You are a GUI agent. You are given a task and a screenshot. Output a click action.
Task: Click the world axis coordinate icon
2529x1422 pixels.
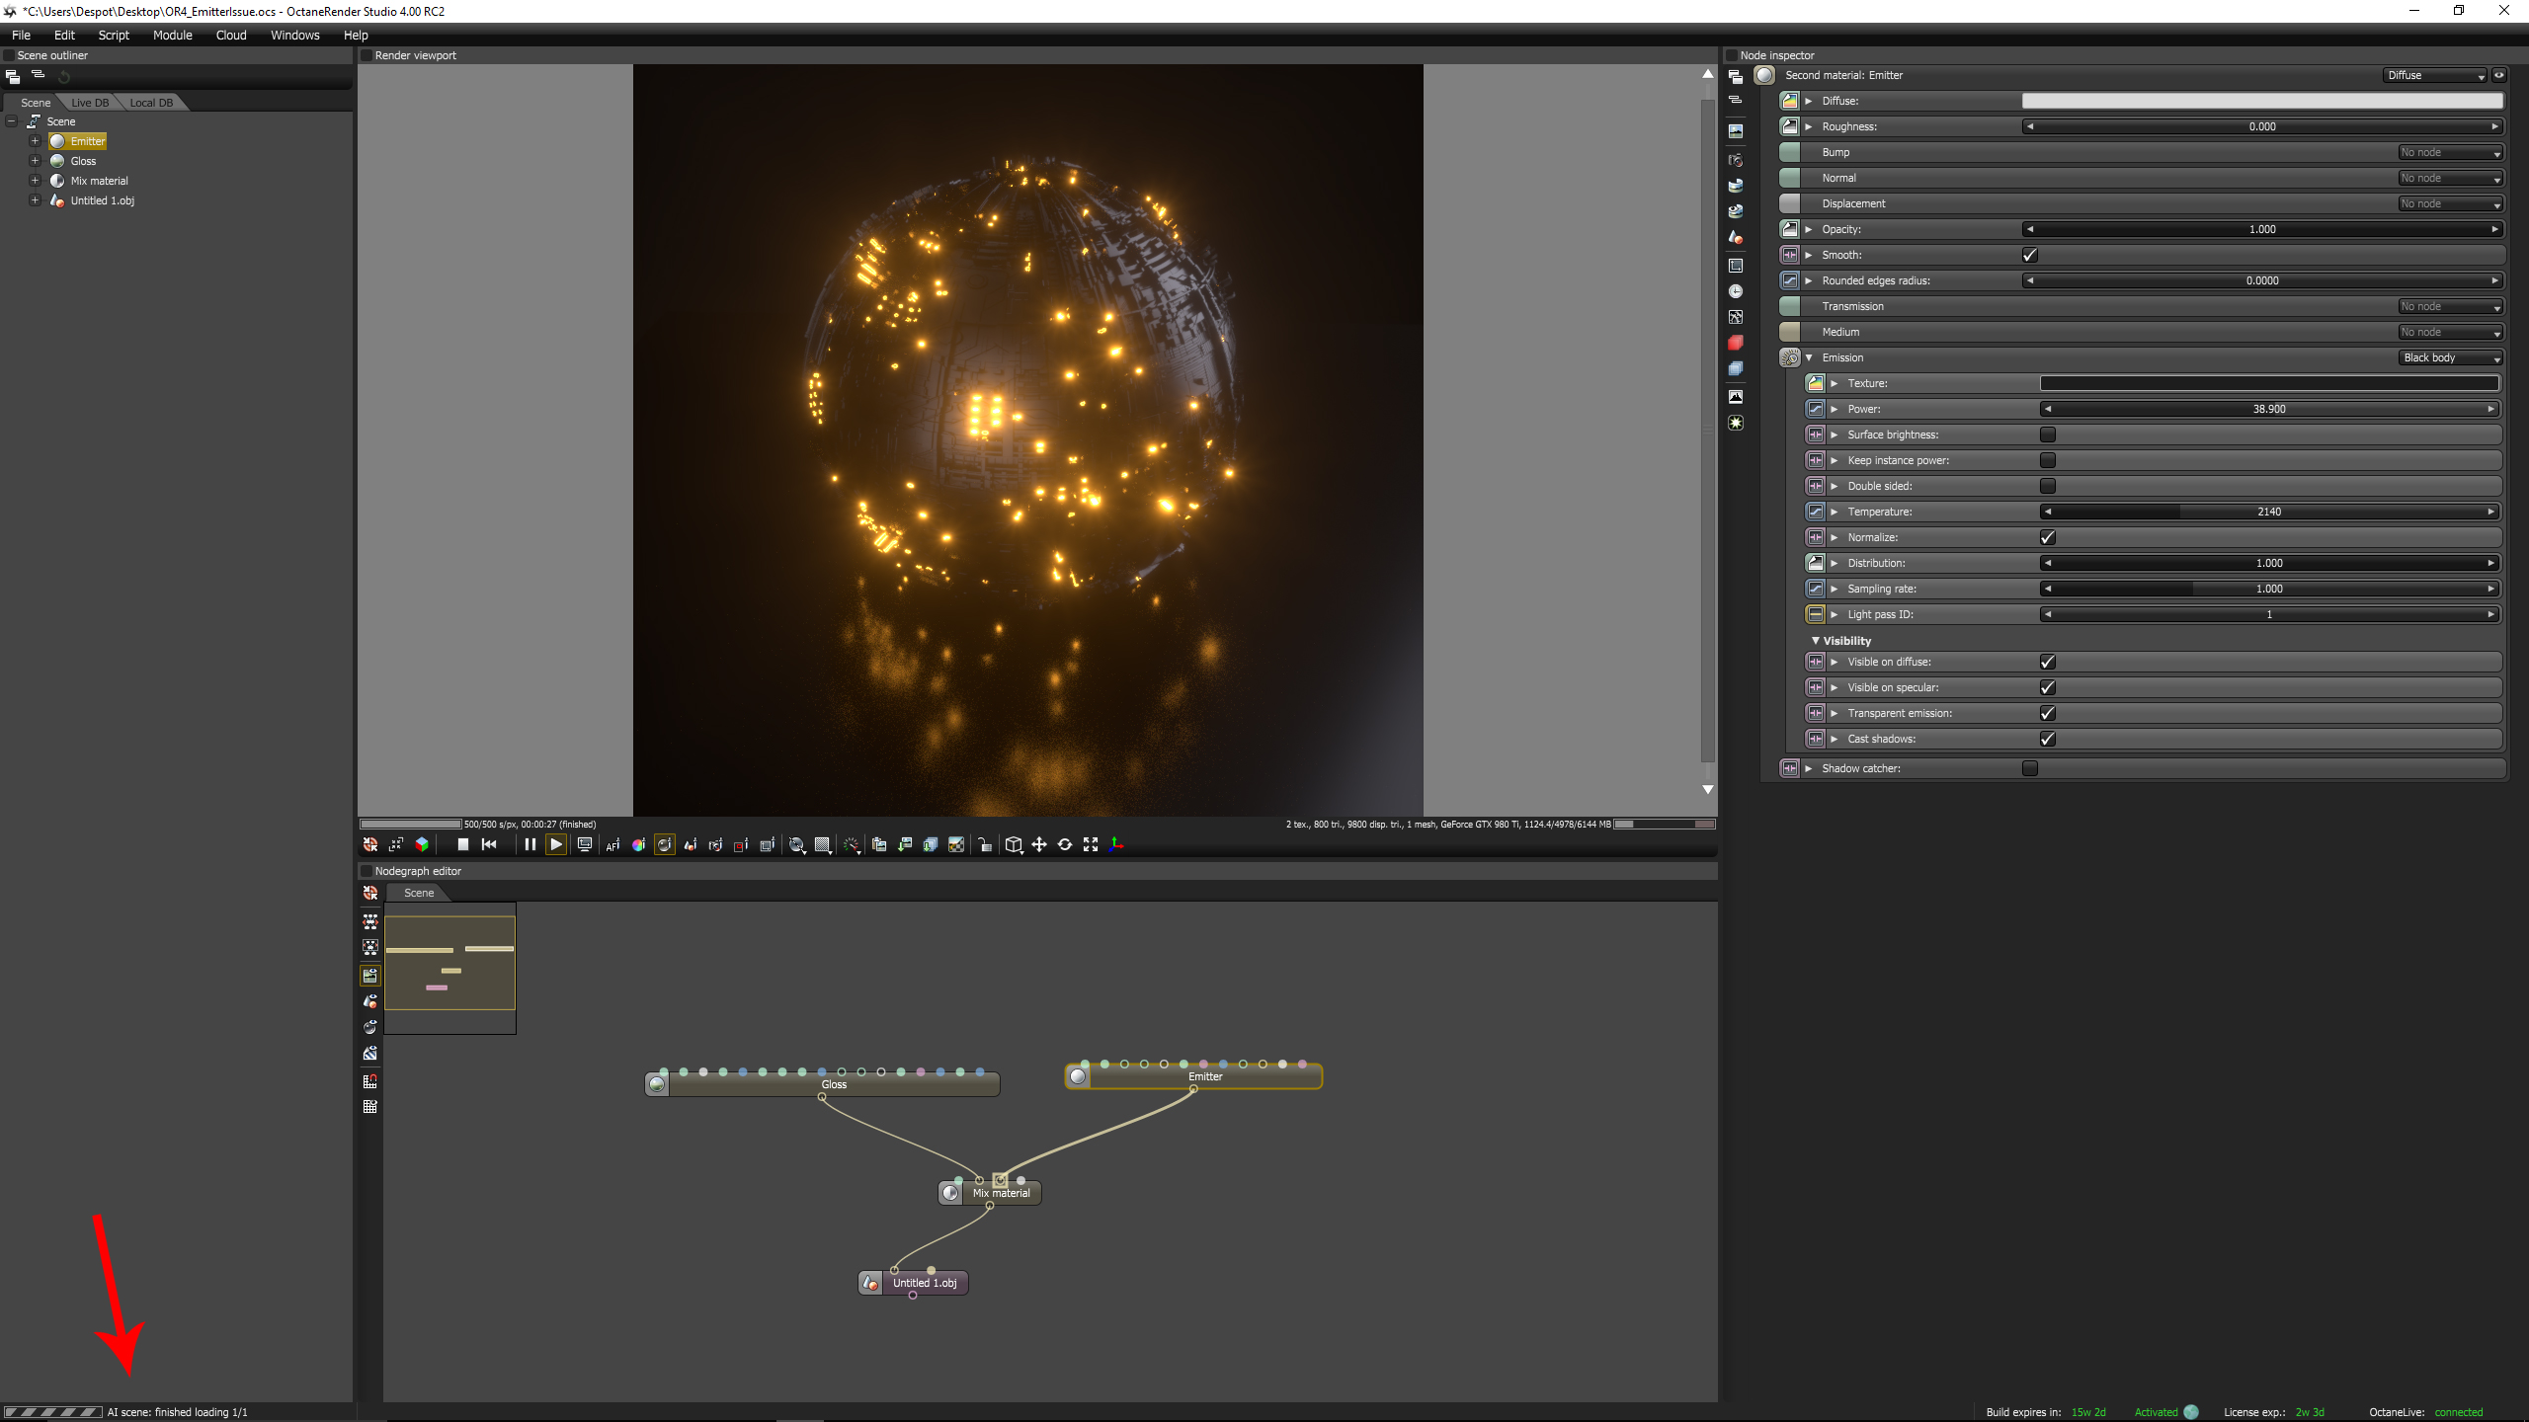[1116, 844]
